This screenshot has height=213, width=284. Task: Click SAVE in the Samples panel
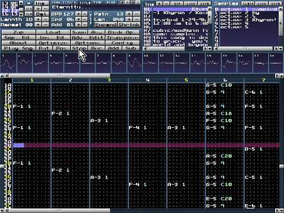click(275, 4)
